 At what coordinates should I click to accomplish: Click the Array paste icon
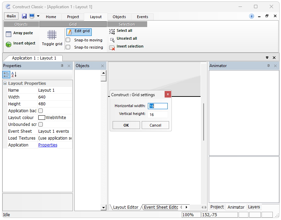[9, 34]
